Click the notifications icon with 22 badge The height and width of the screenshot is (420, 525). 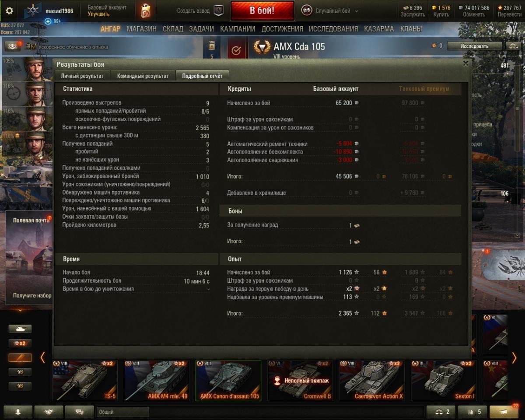[x=504, y=412]
